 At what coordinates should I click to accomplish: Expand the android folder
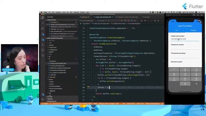[x=51, y=52]
